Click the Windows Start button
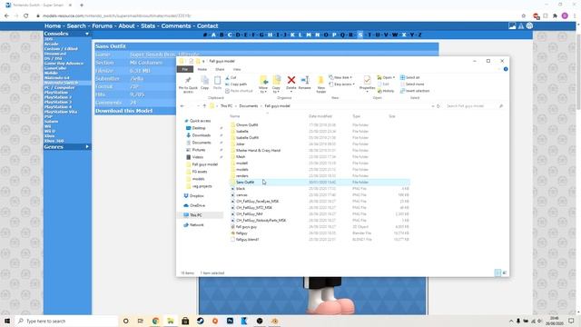Image resolution: width=581 pixels, height=327 pixels. point(7,321)
